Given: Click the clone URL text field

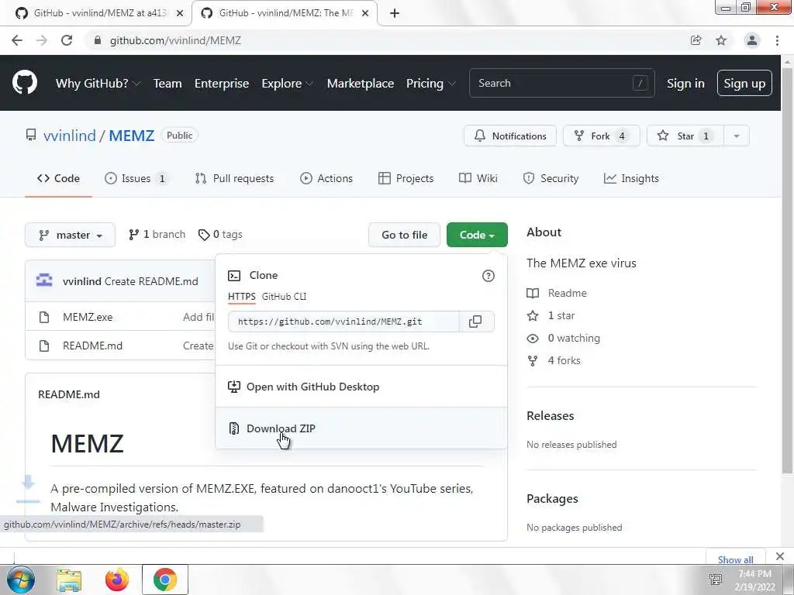Looking at the screenshot, I should coord(343,322).
